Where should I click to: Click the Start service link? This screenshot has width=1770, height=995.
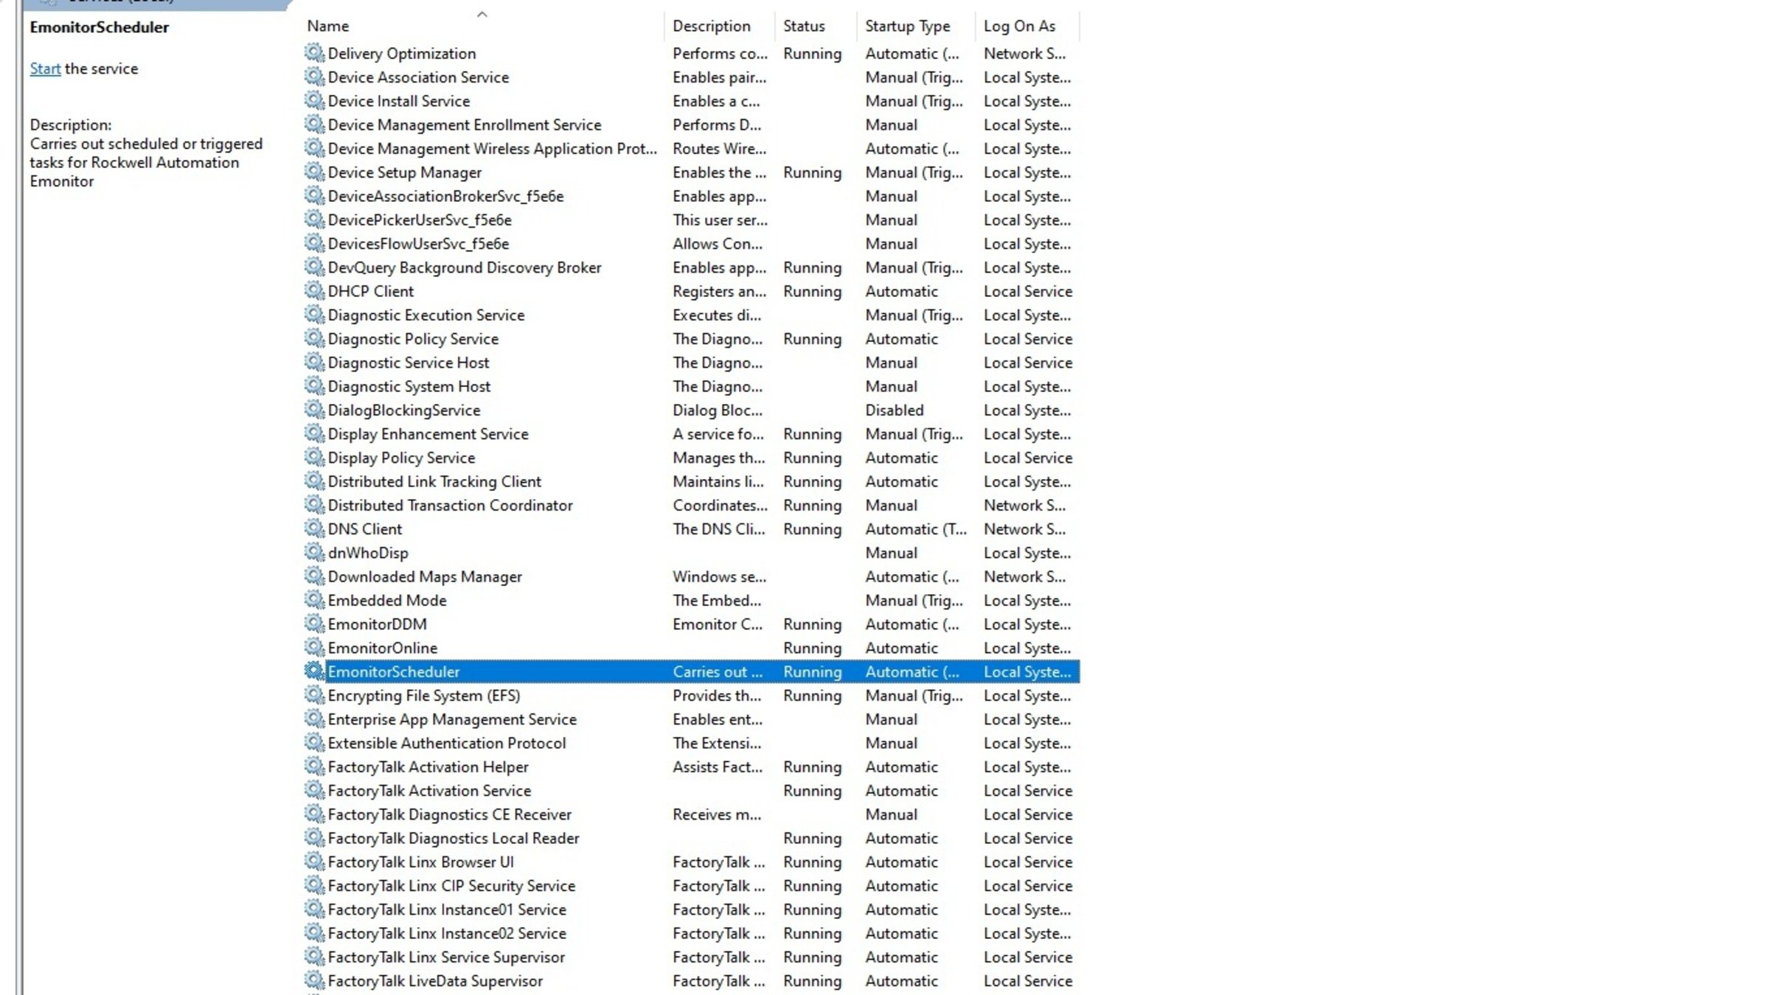point(45,69)
